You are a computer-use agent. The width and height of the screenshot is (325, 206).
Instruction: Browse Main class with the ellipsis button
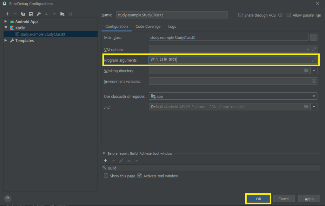pos(314,38)
